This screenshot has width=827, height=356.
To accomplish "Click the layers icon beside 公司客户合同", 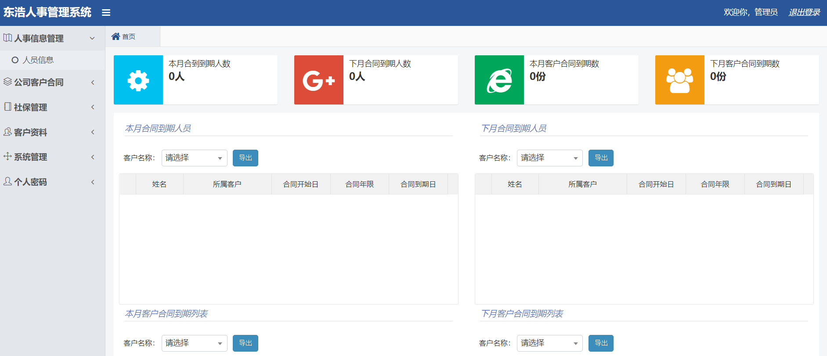I will [x=7, y=82].
